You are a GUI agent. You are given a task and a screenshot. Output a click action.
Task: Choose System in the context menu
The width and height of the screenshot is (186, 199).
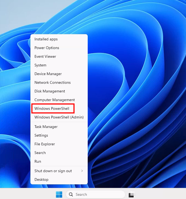40,65
